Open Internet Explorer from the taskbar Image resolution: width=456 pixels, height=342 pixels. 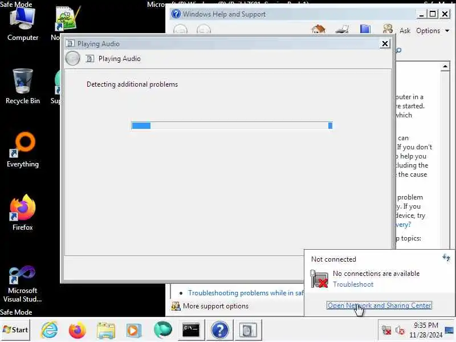coord(50,330)
